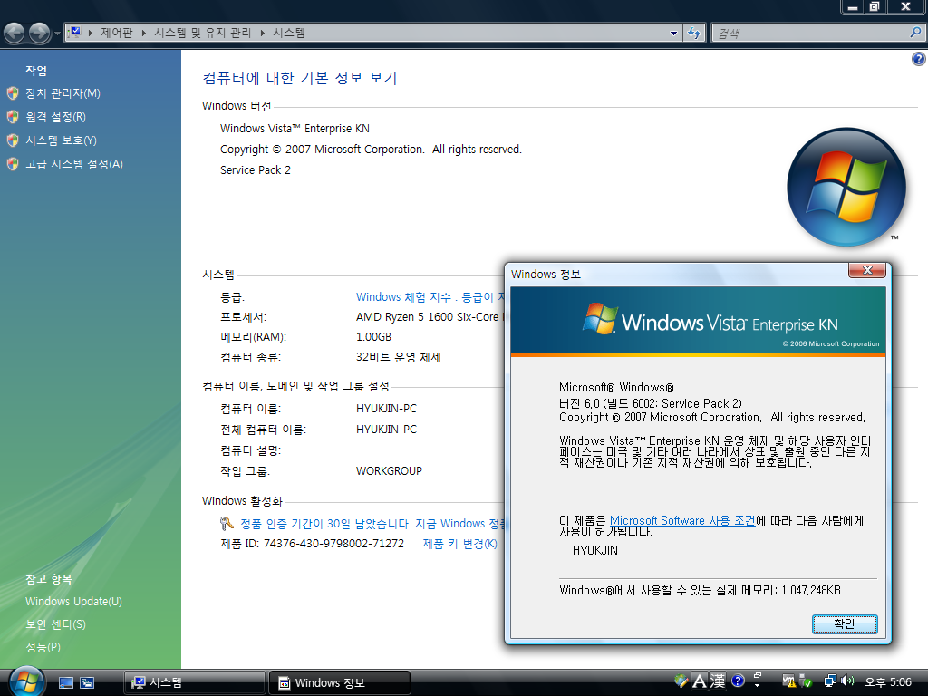Image resolution: width=928 pixels, height=696 pixels.
Task: Click the Windows 정보 dialog title bar
Action: pyautogui.click(x=678, y=274)
